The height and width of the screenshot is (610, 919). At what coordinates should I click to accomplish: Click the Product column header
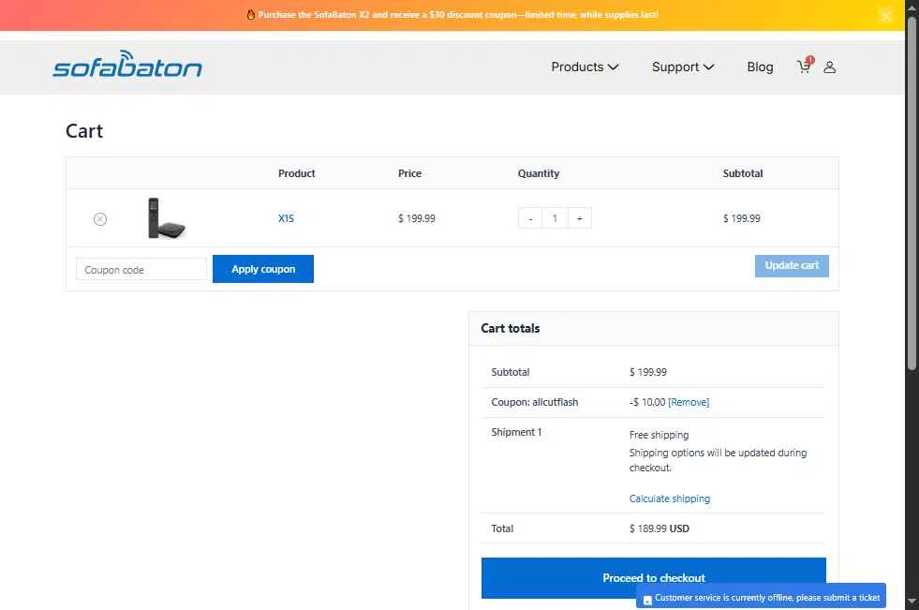(x=297, y=173)
